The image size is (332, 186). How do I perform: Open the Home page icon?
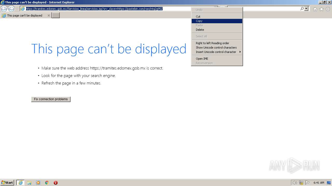315,9
